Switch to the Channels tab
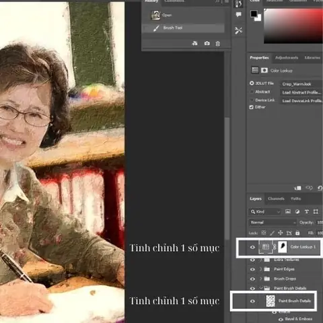 click(x=276, y=199)
